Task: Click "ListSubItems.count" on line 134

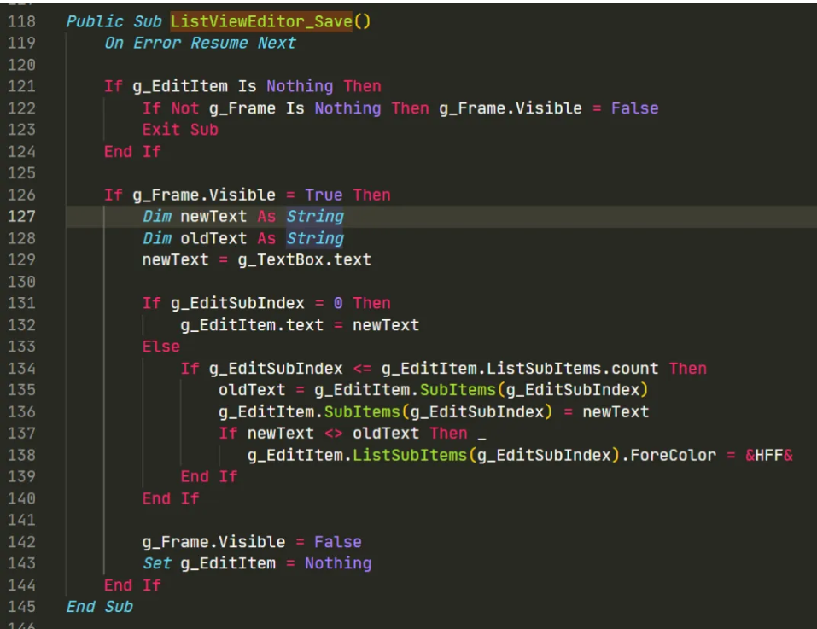Action: [573, 369]
